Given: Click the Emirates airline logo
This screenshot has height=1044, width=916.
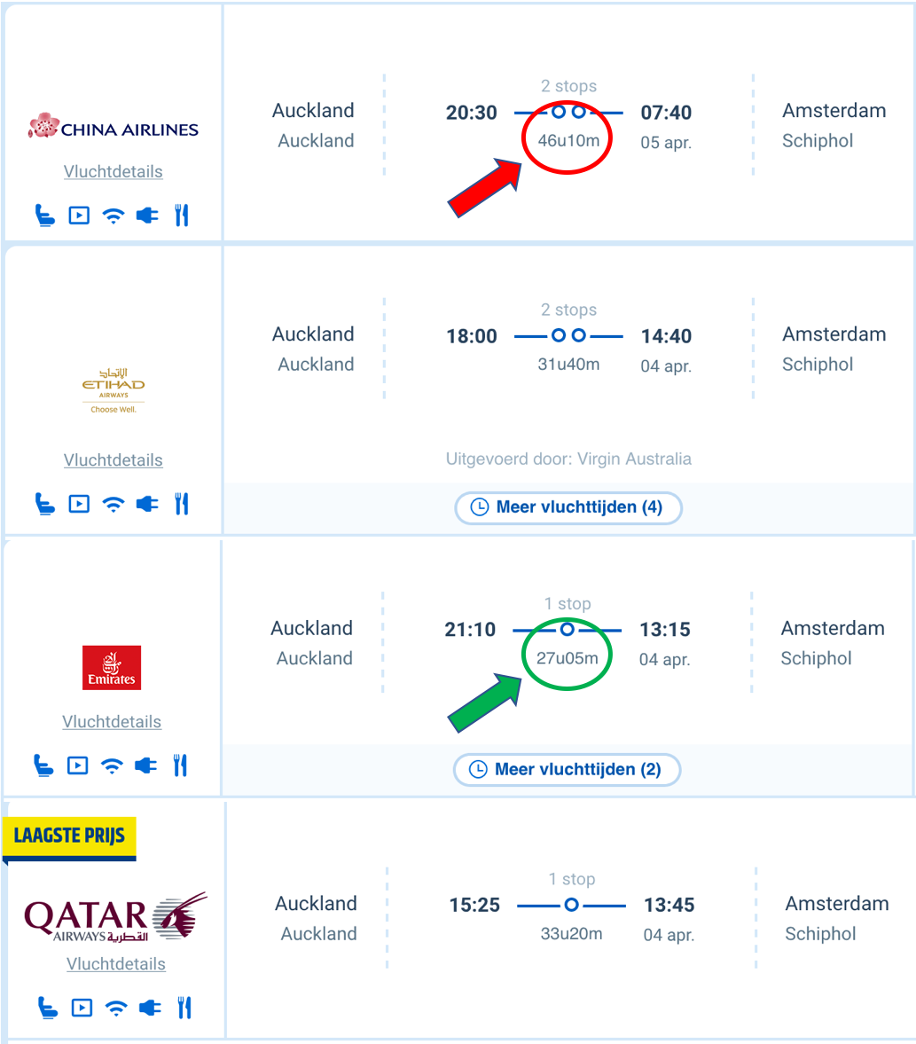Looking at the screenshot, I should (x=112, y=667).
